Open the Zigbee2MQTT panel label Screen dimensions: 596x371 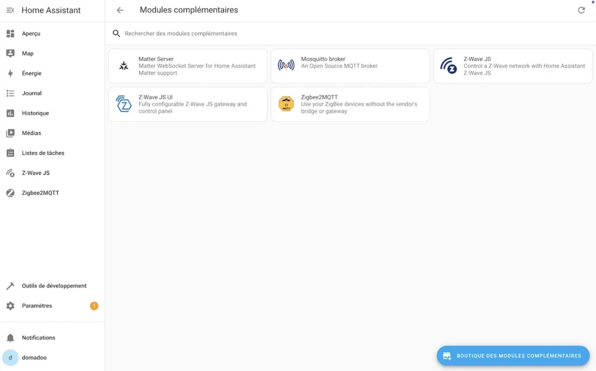(40, 193)
